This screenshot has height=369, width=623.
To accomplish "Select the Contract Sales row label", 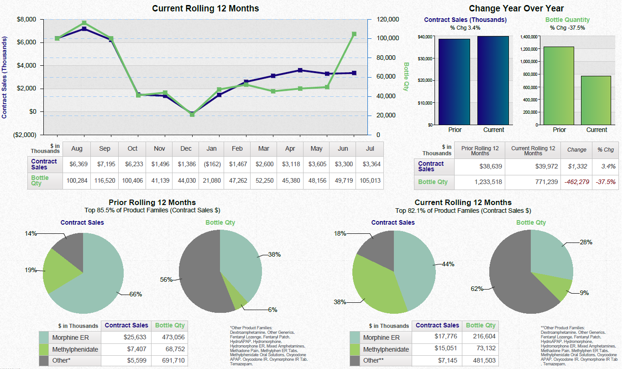I will click(43, 164).
